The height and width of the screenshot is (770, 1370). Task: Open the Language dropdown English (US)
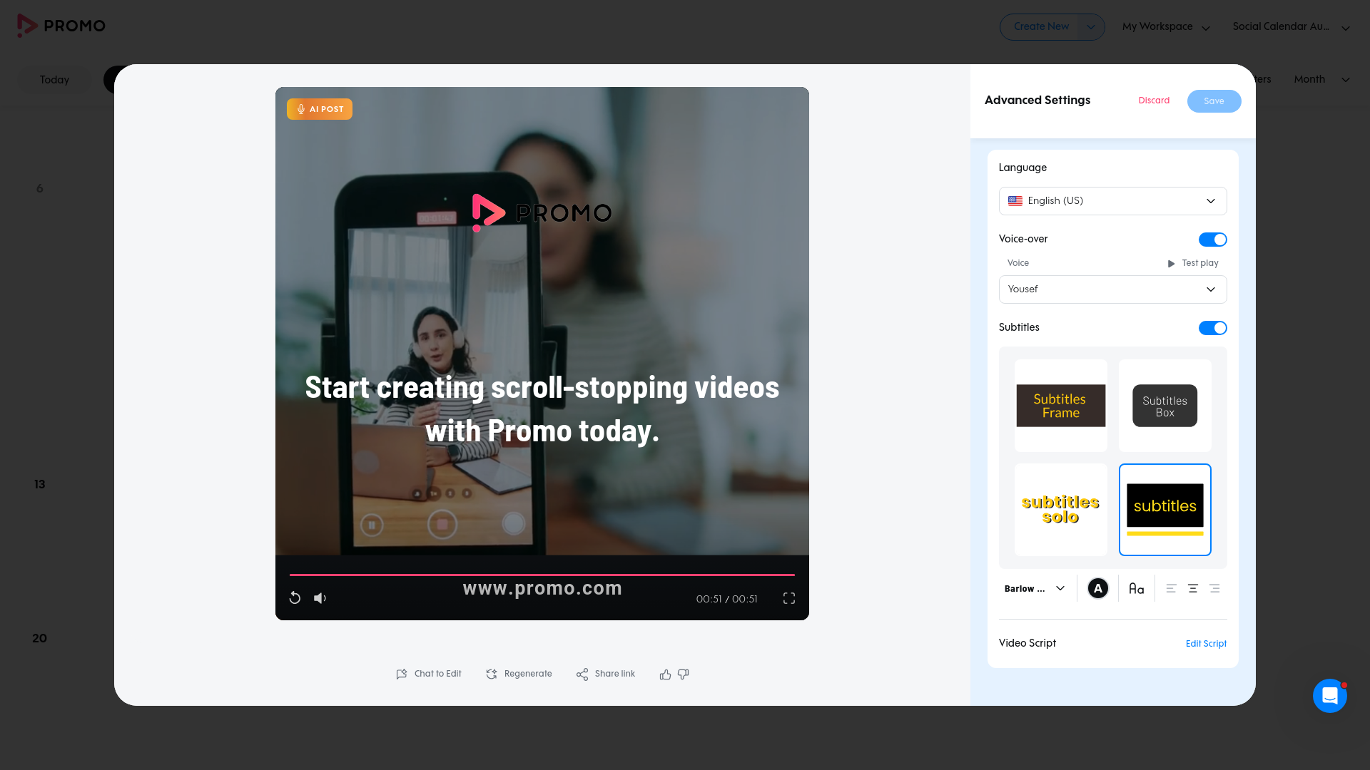1112,201
